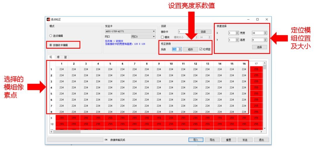Open the 发送卡 A601-1709-A2771 dropdown
Image resolution: width=316 pixels, height=149 pixels.
click(x=130, y=31)
